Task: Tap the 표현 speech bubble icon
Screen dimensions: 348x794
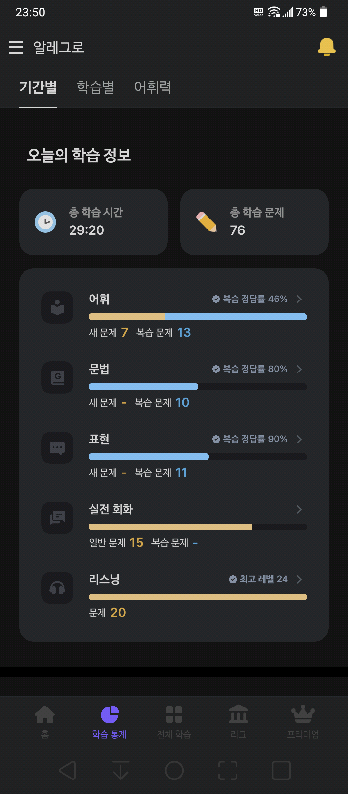Action: (57, 448)
